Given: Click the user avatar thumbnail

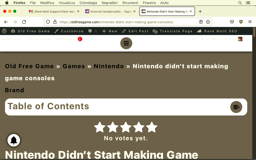Looking at the screenshot, I should pos(240,39).
